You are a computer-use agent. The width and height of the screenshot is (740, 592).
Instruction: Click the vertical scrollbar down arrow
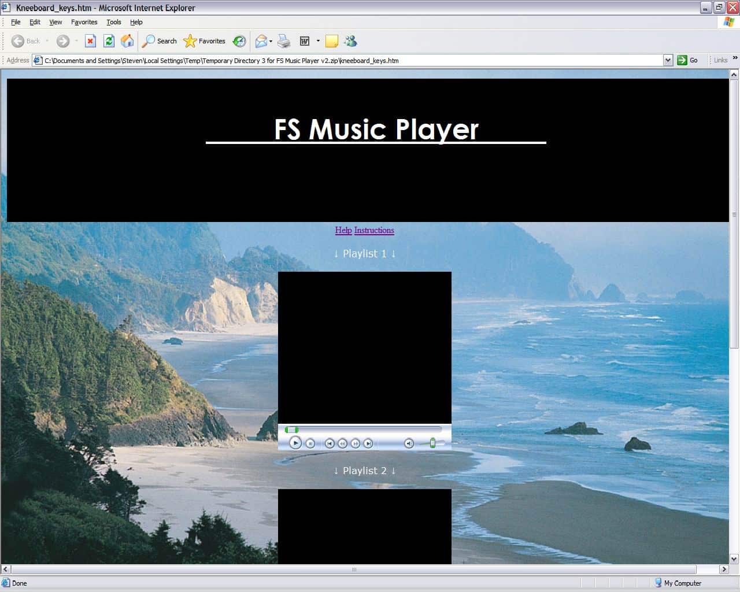click(735, 559)
